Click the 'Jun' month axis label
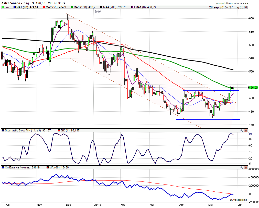This screenshot has width=259, height=208. click(240, 205)
